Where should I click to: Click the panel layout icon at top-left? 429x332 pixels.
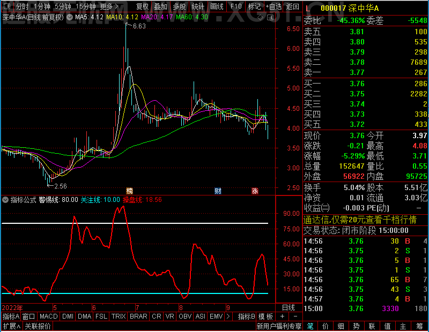pyautogui.click(x=7, y=6)
